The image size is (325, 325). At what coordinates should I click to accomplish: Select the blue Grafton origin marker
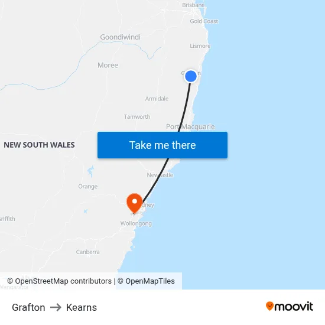coord(190,76)
